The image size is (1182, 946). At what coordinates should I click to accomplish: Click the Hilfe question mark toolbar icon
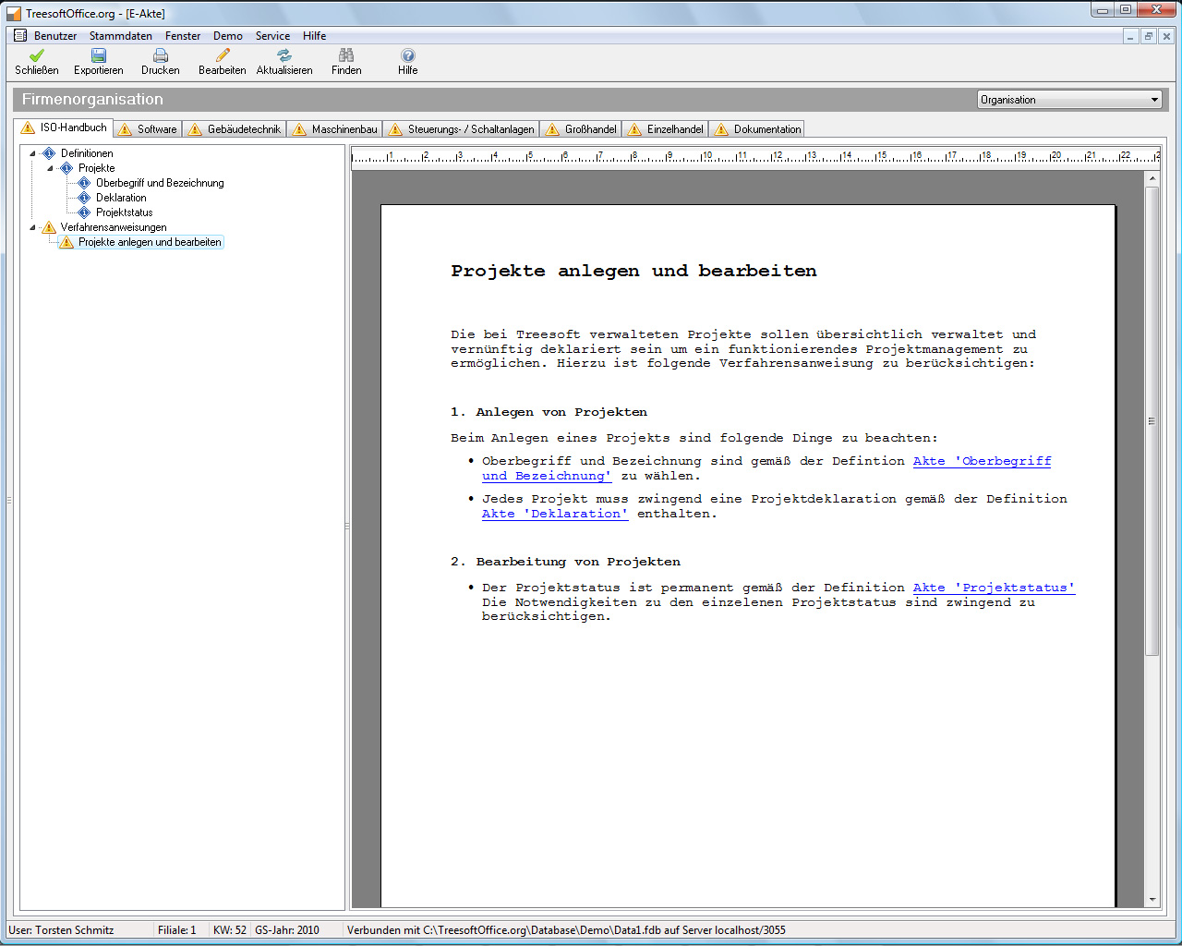click(x=408, y=55)
